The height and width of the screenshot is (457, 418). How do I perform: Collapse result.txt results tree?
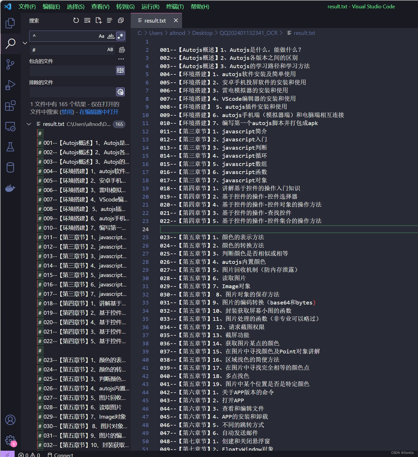click(x=29, y=124)
